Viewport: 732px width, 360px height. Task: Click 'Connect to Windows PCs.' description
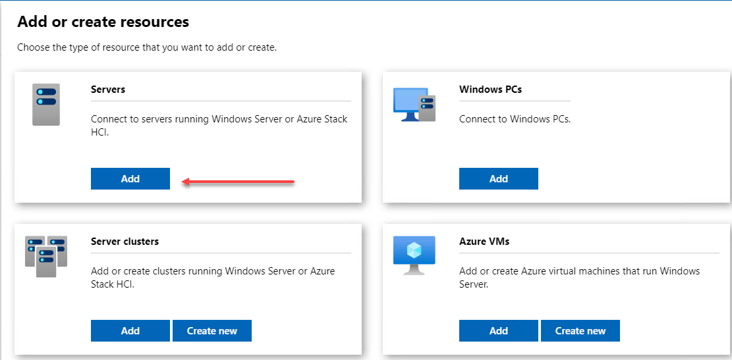pos(515,119)
